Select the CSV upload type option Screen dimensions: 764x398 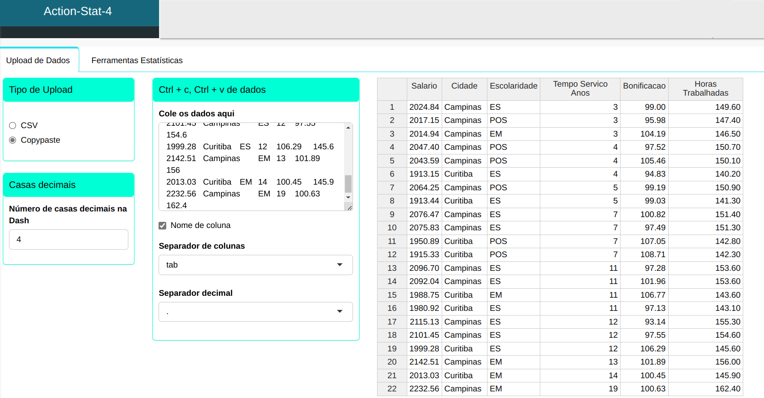click(13, 125)
